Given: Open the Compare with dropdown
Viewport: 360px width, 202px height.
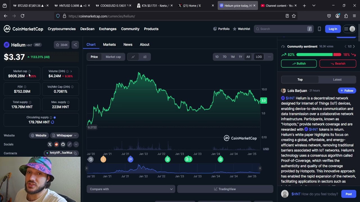Looking at the screenshot, I should click(x=131, y=189).
